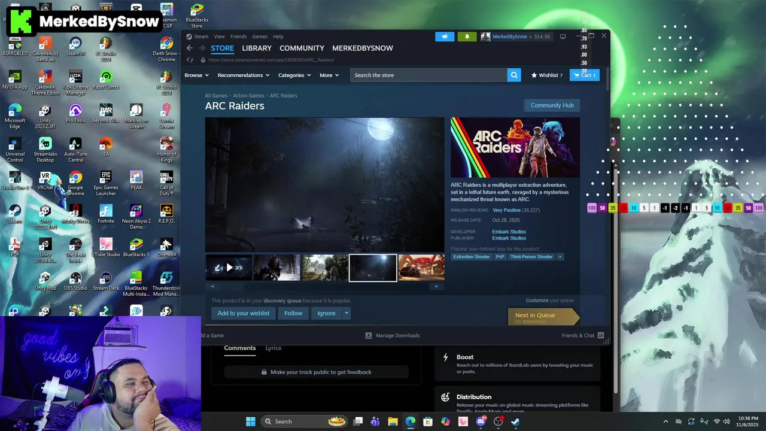Open Overwolf desktop icon
The height and width of the screenshot is (431, 766).
[166, 248]
